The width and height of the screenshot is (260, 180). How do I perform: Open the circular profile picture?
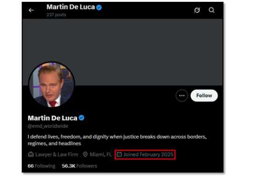coord(52,84)
